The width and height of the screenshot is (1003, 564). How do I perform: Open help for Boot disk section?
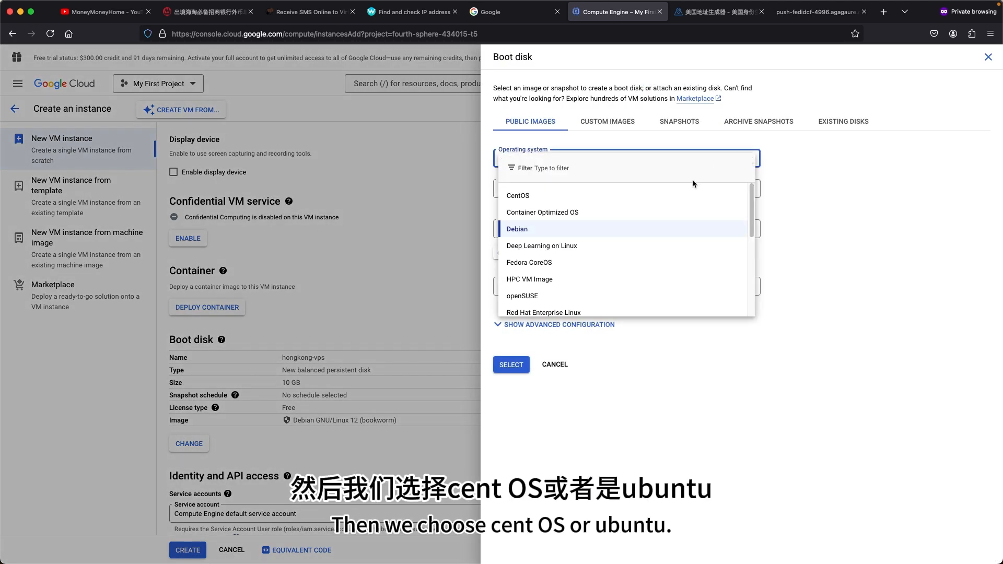[x=221, y=339]
